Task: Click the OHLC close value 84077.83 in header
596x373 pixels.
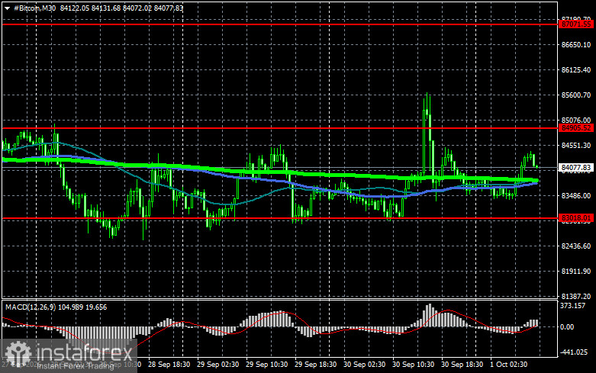Action: 169,8
